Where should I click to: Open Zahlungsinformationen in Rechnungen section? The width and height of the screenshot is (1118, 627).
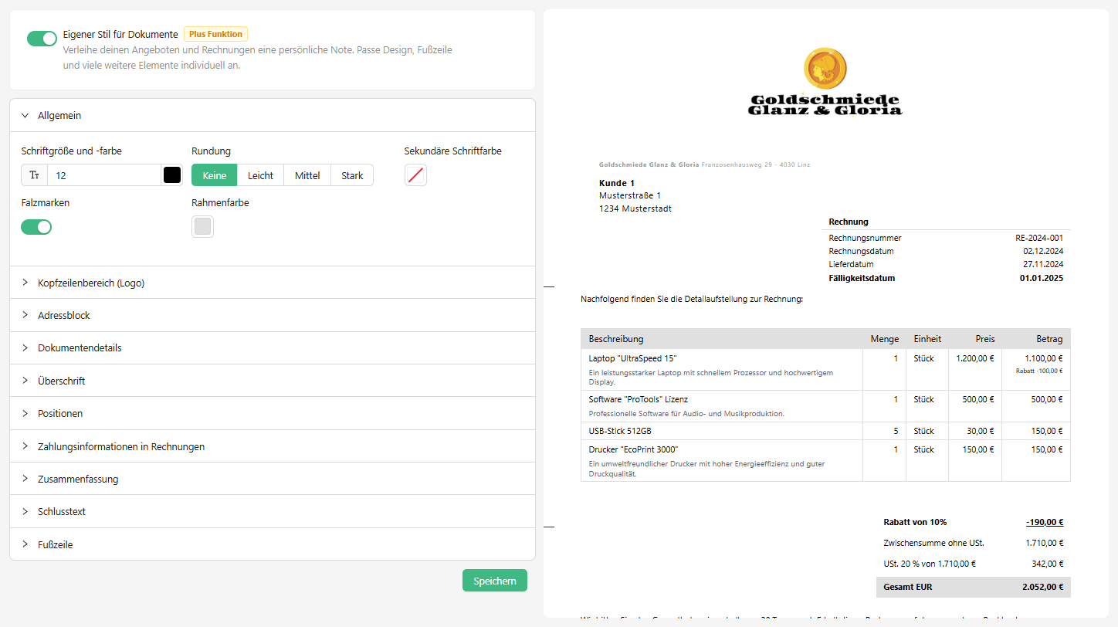121,446
